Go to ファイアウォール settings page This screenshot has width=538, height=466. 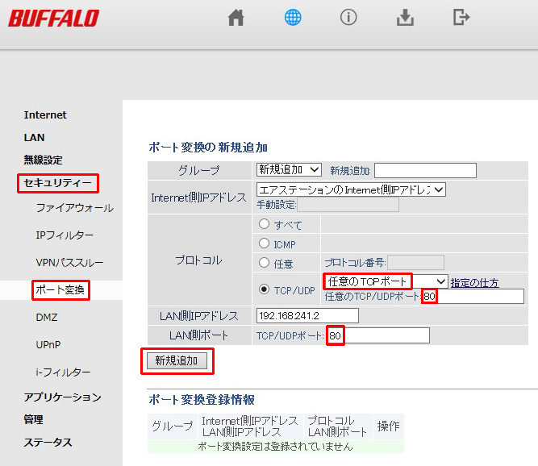[74, 208]
